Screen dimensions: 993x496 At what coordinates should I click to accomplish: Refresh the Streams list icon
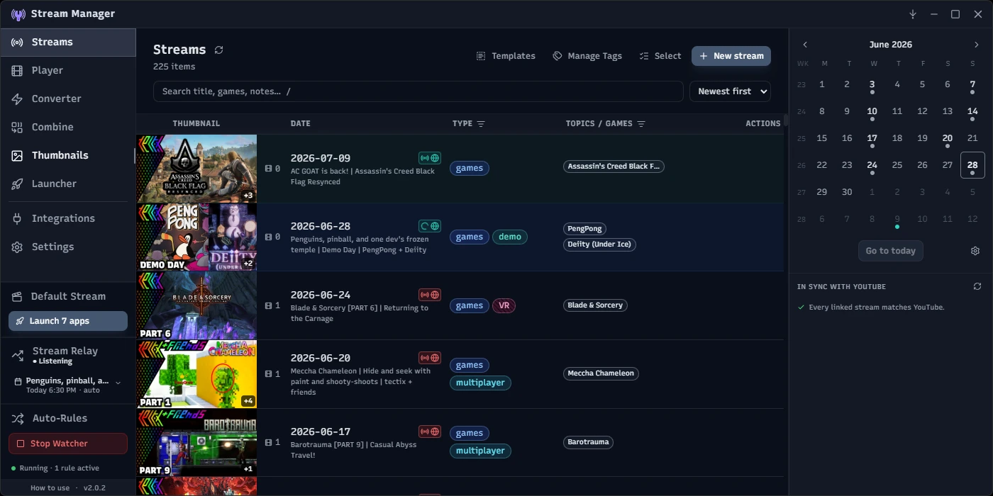click(218, 50)
